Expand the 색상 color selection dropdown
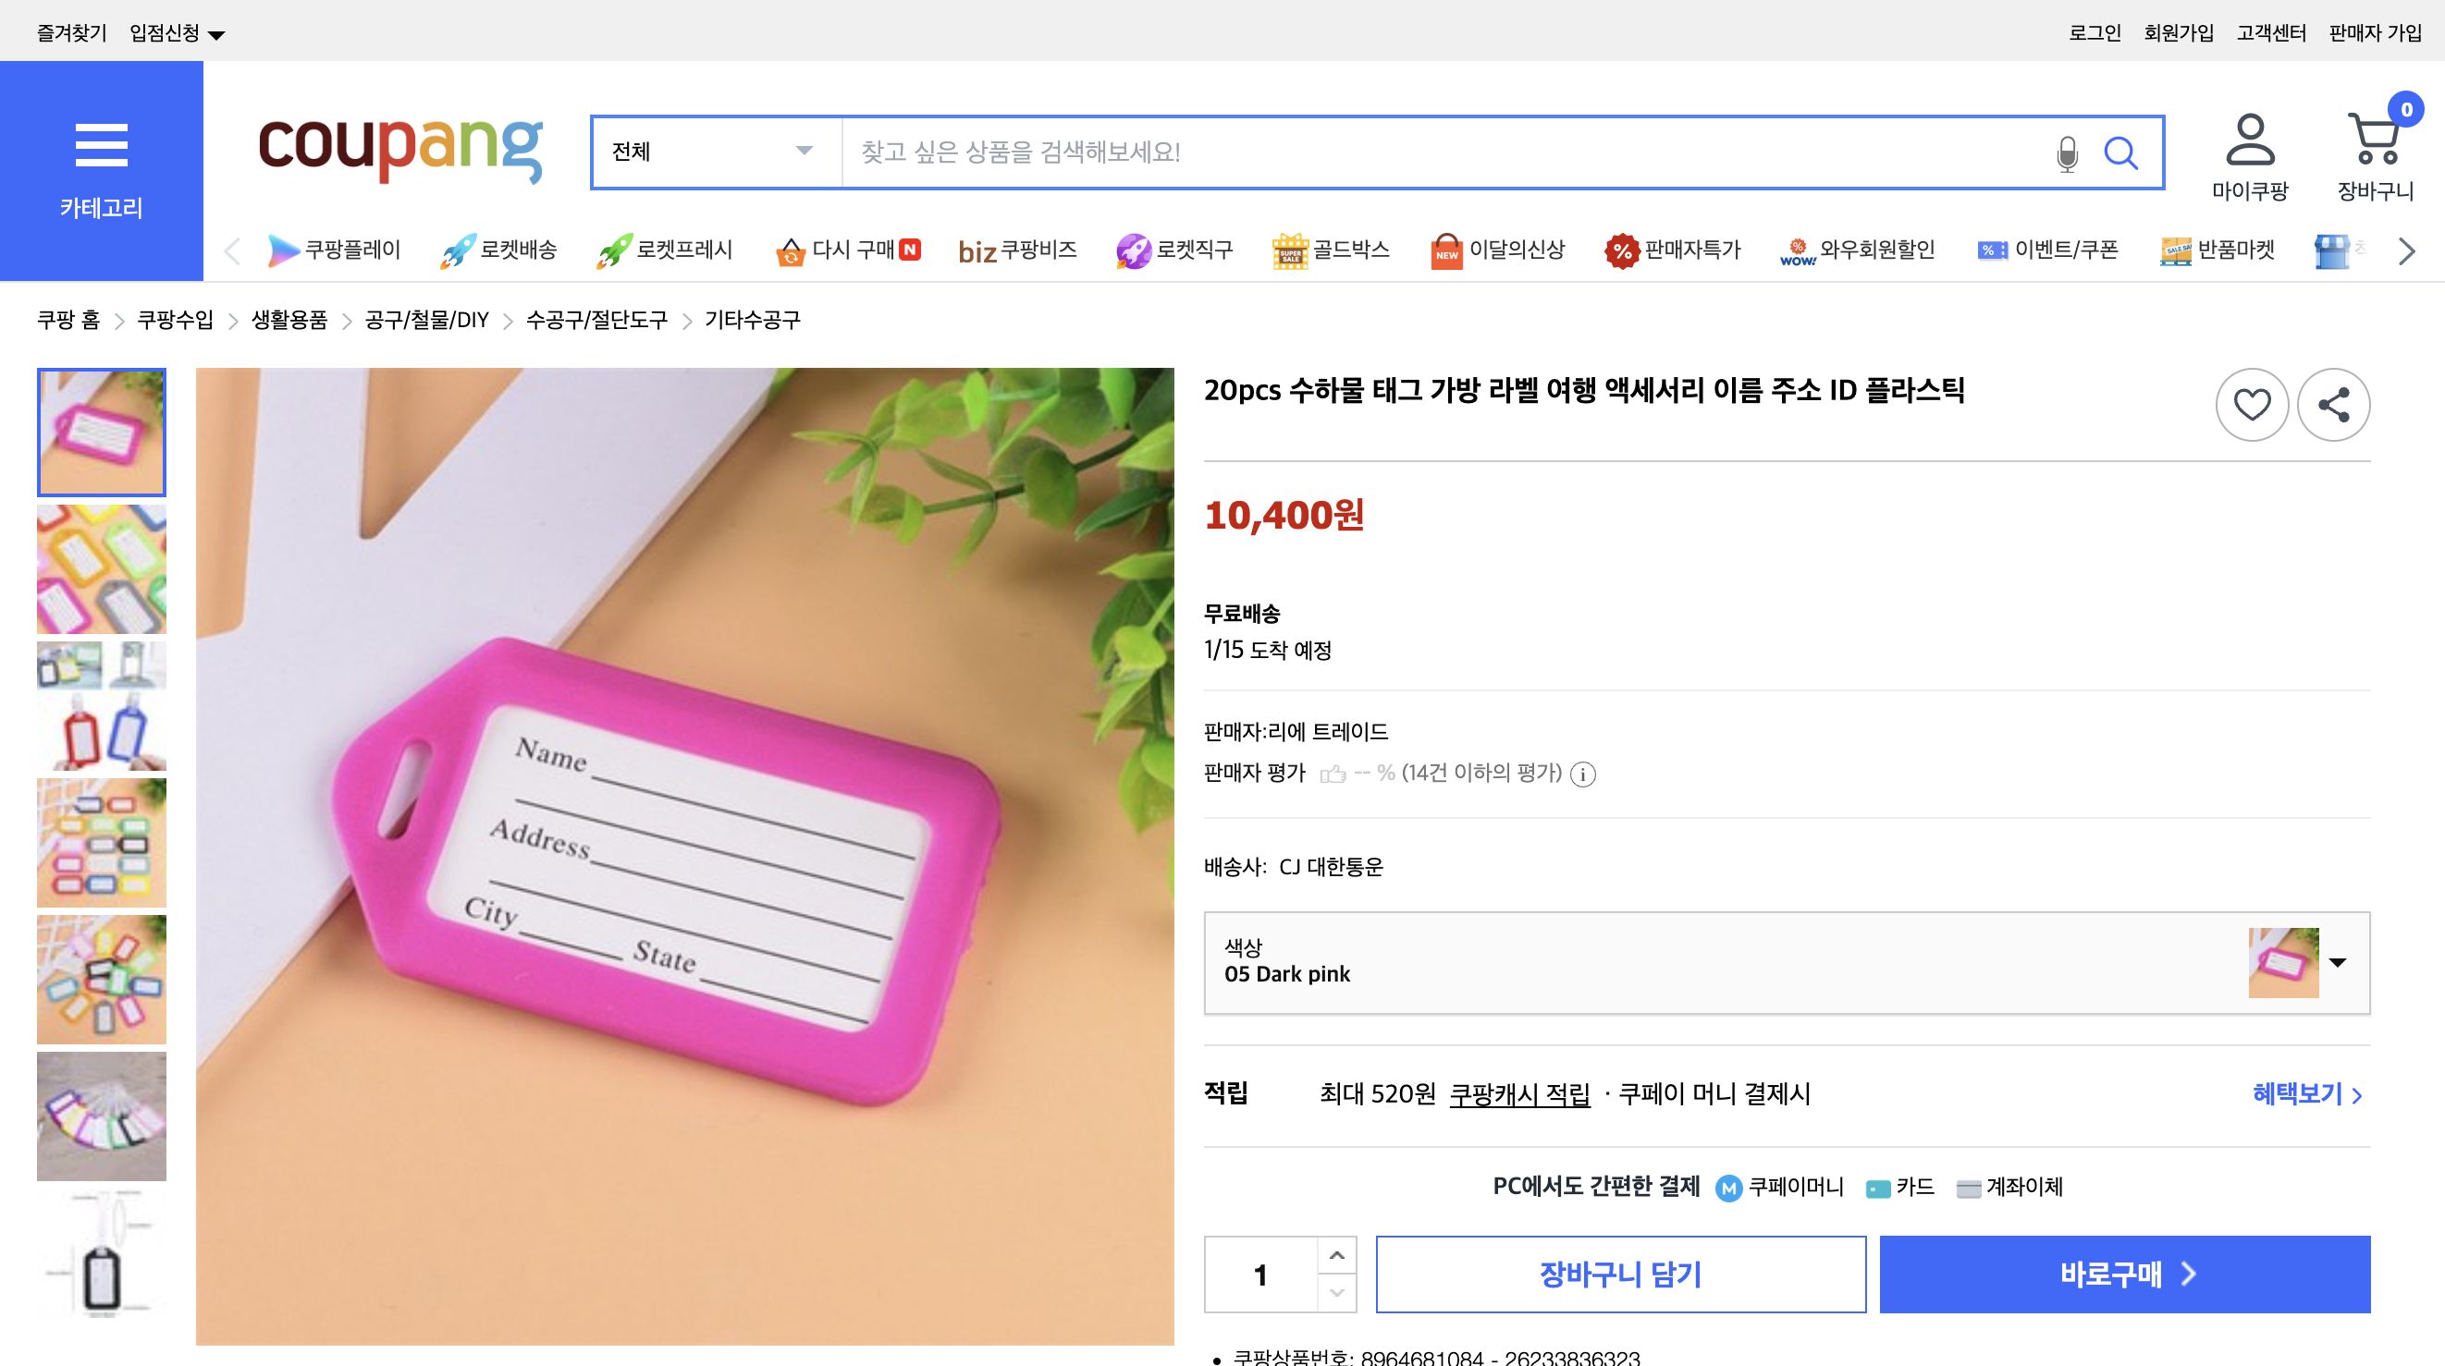The width and height of the screenshot is (2445, 1366). 2338,963
